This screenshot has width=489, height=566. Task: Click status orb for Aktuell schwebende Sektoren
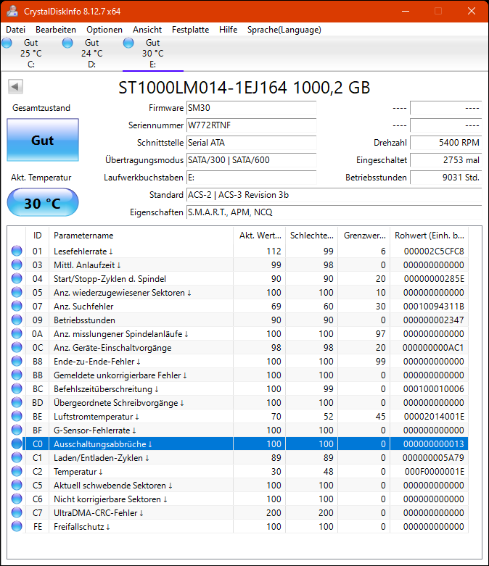tap(17, 485)
